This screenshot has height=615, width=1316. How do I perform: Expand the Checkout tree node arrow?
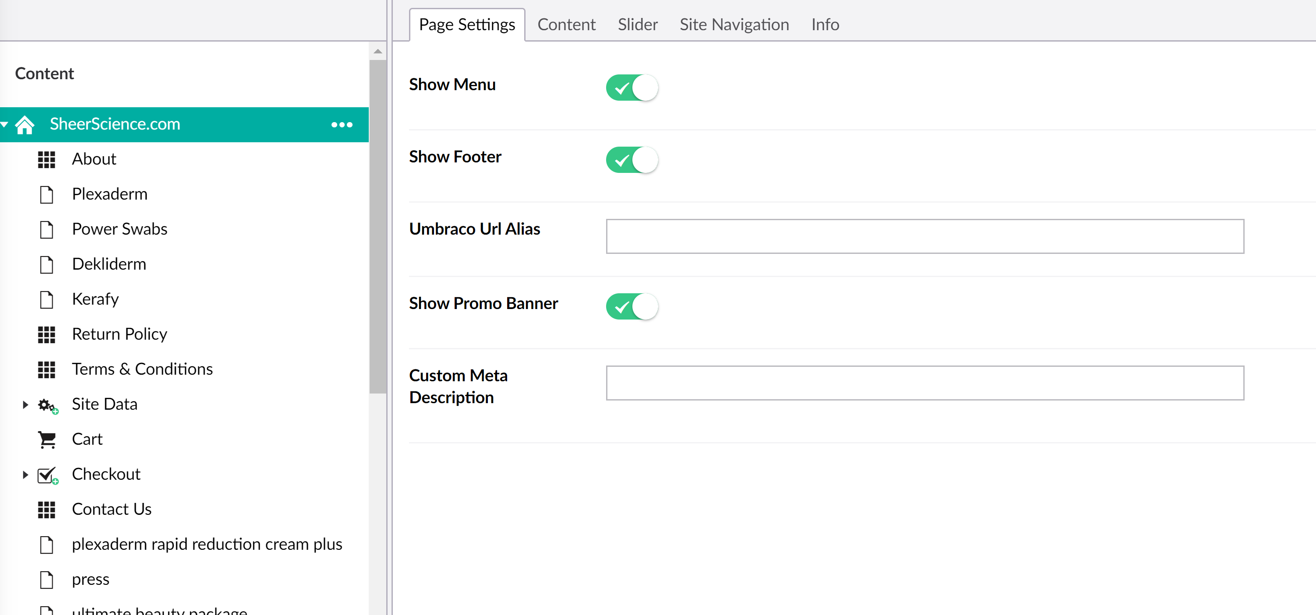coord(25,474)
